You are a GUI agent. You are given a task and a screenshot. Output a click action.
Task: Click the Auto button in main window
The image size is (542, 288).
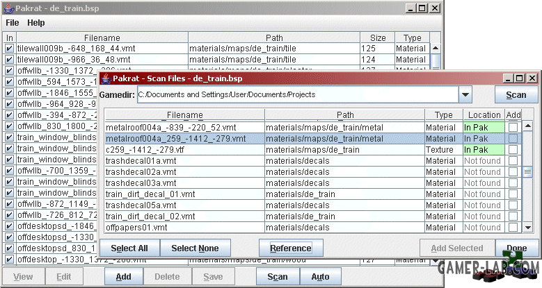pos(320,277)
